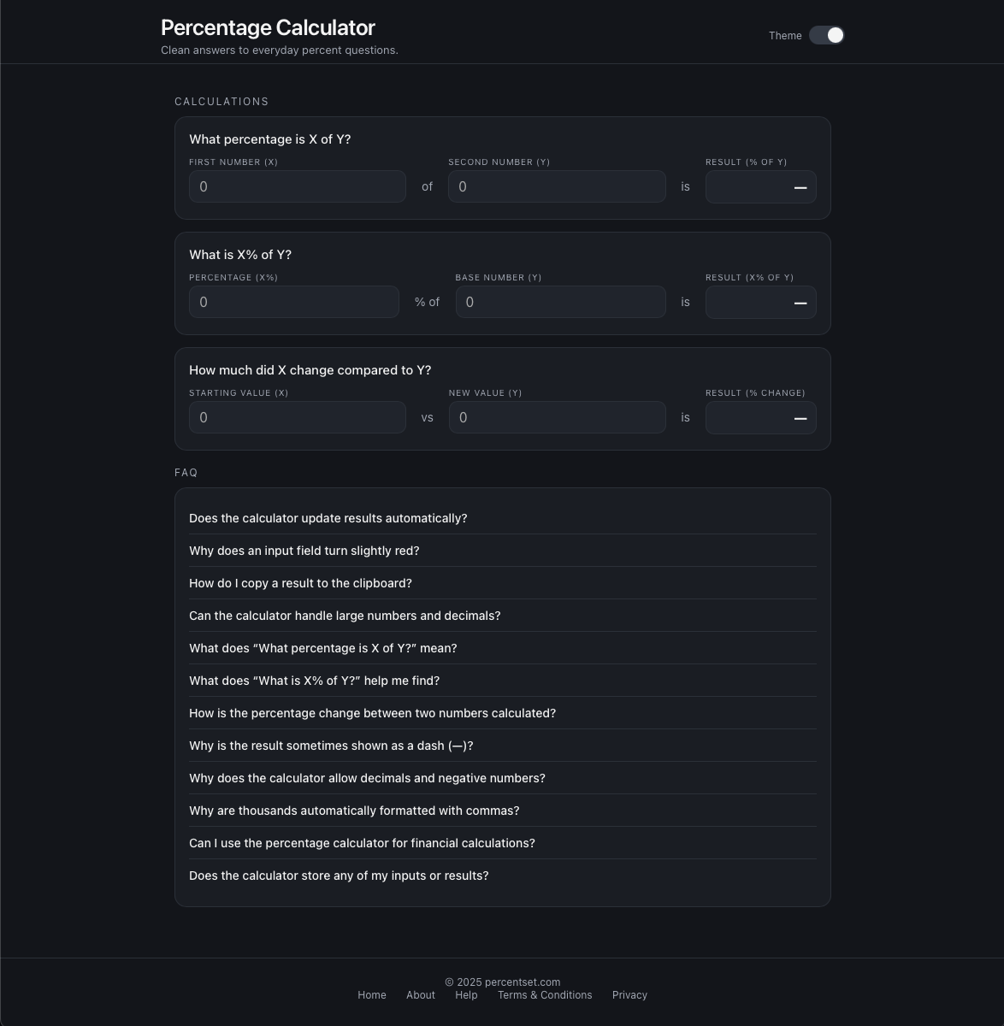Click the First Number (X) input field
This screenshot has height=1026, width=1004.
(x=298, y=186)
